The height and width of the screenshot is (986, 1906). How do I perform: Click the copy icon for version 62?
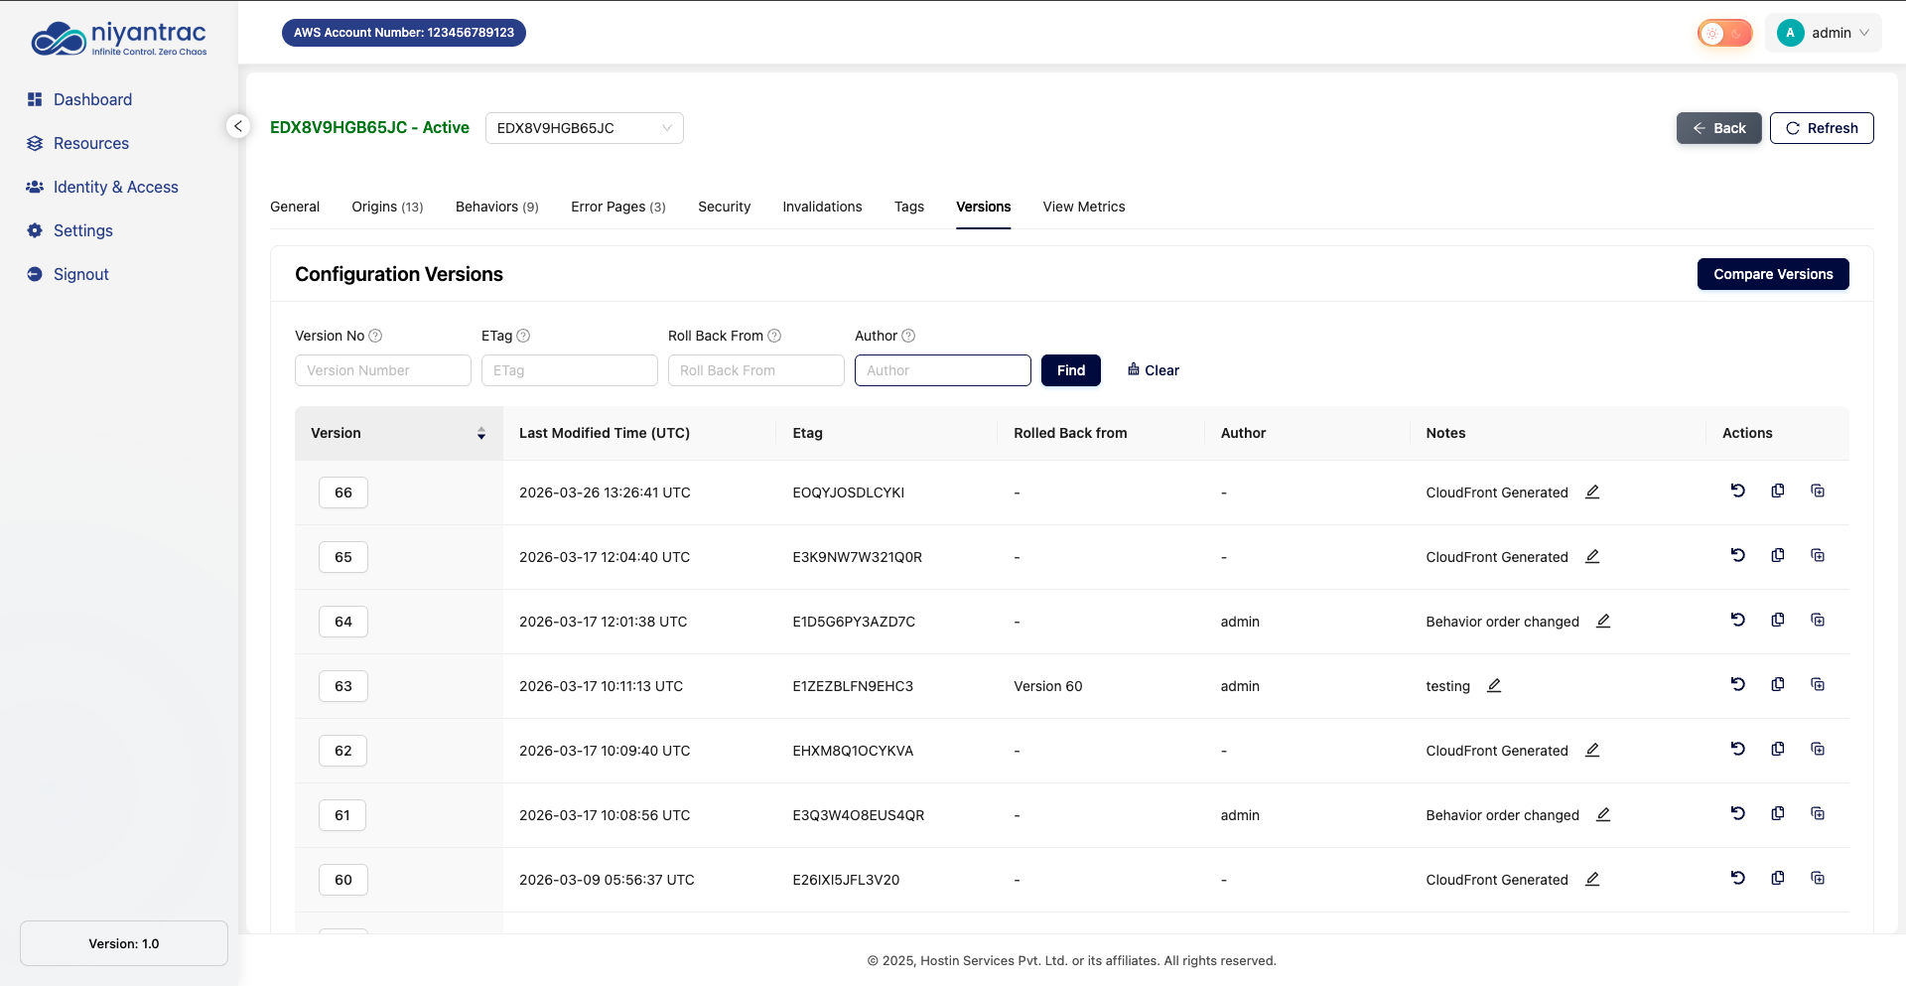(x=1777, y=749)
